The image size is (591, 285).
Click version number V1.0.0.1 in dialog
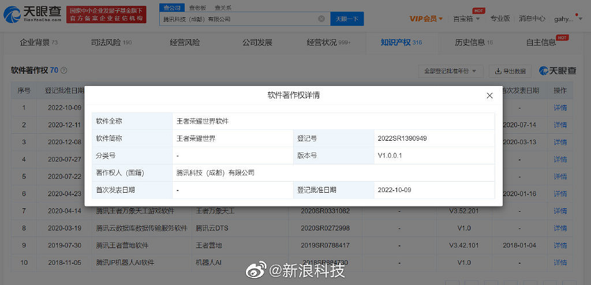(390, 155)
